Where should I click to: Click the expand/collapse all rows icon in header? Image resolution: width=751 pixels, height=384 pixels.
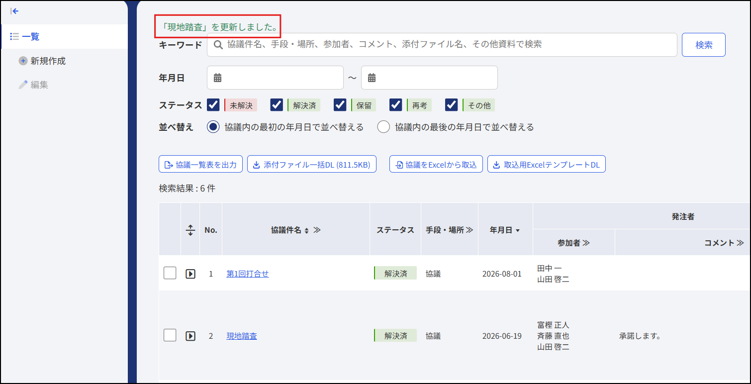pyautogui.click(x=190, y=230)
